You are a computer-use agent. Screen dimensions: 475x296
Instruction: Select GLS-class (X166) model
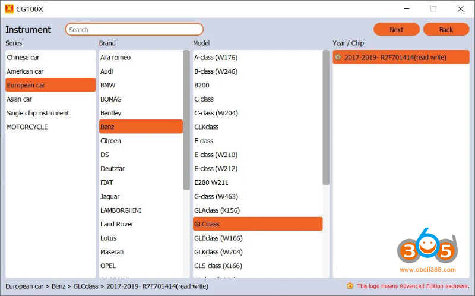pos(258,266)
